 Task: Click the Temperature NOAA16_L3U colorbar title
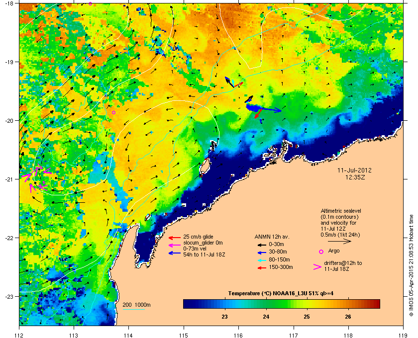281,293
